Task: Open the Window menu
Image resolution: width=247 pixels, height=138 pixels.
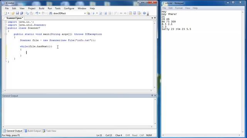Action: click(x=82, y=8)
